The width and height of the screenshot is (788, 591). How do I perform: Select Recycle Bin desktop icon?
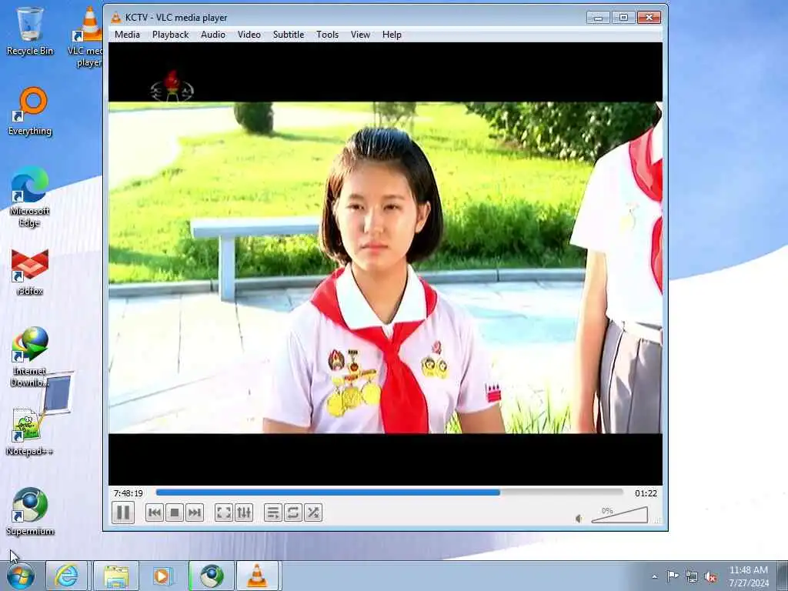coord(30,31)
